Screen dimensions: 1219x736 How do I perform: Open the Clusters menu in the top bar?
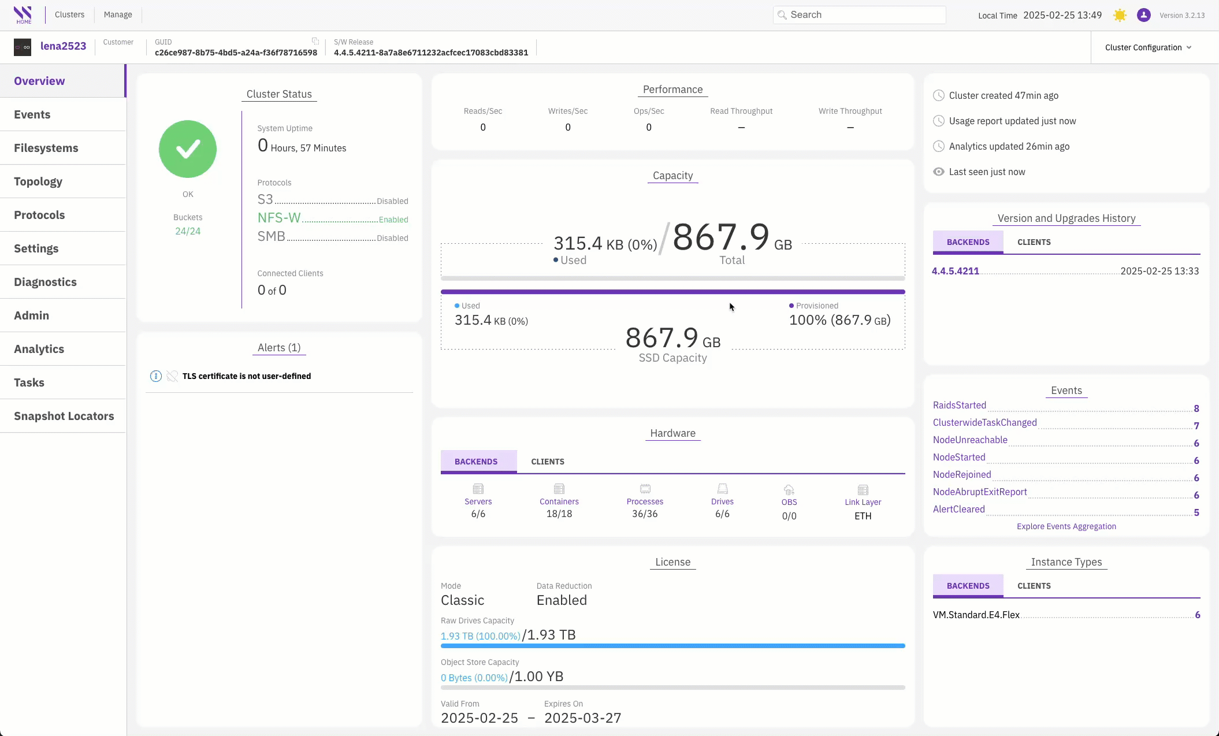pyautogui.click(x=69, y=14)
